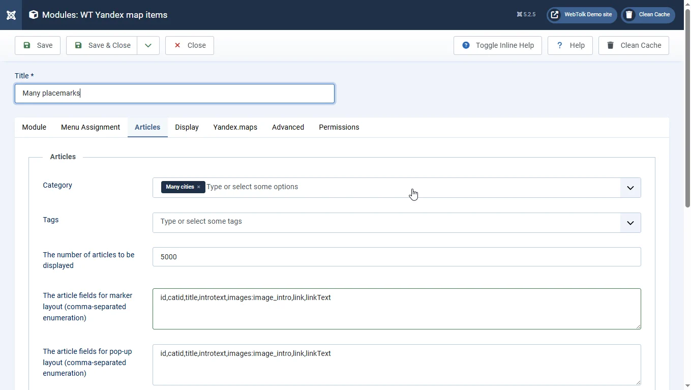The height and width of the screenshot is (390, 691).
Task: Open the Permissions tab
Action: 339,127
